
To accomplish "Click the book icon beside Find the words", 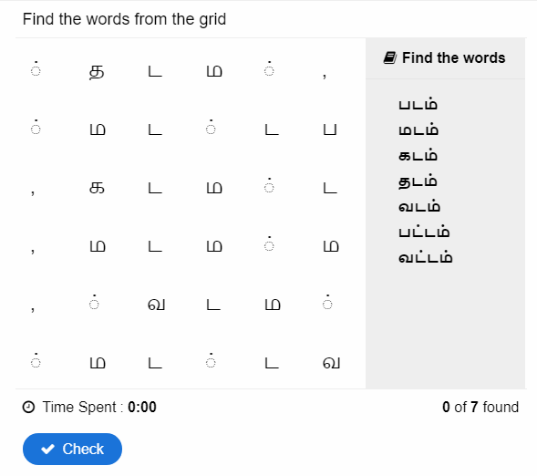I will [389, 57].
